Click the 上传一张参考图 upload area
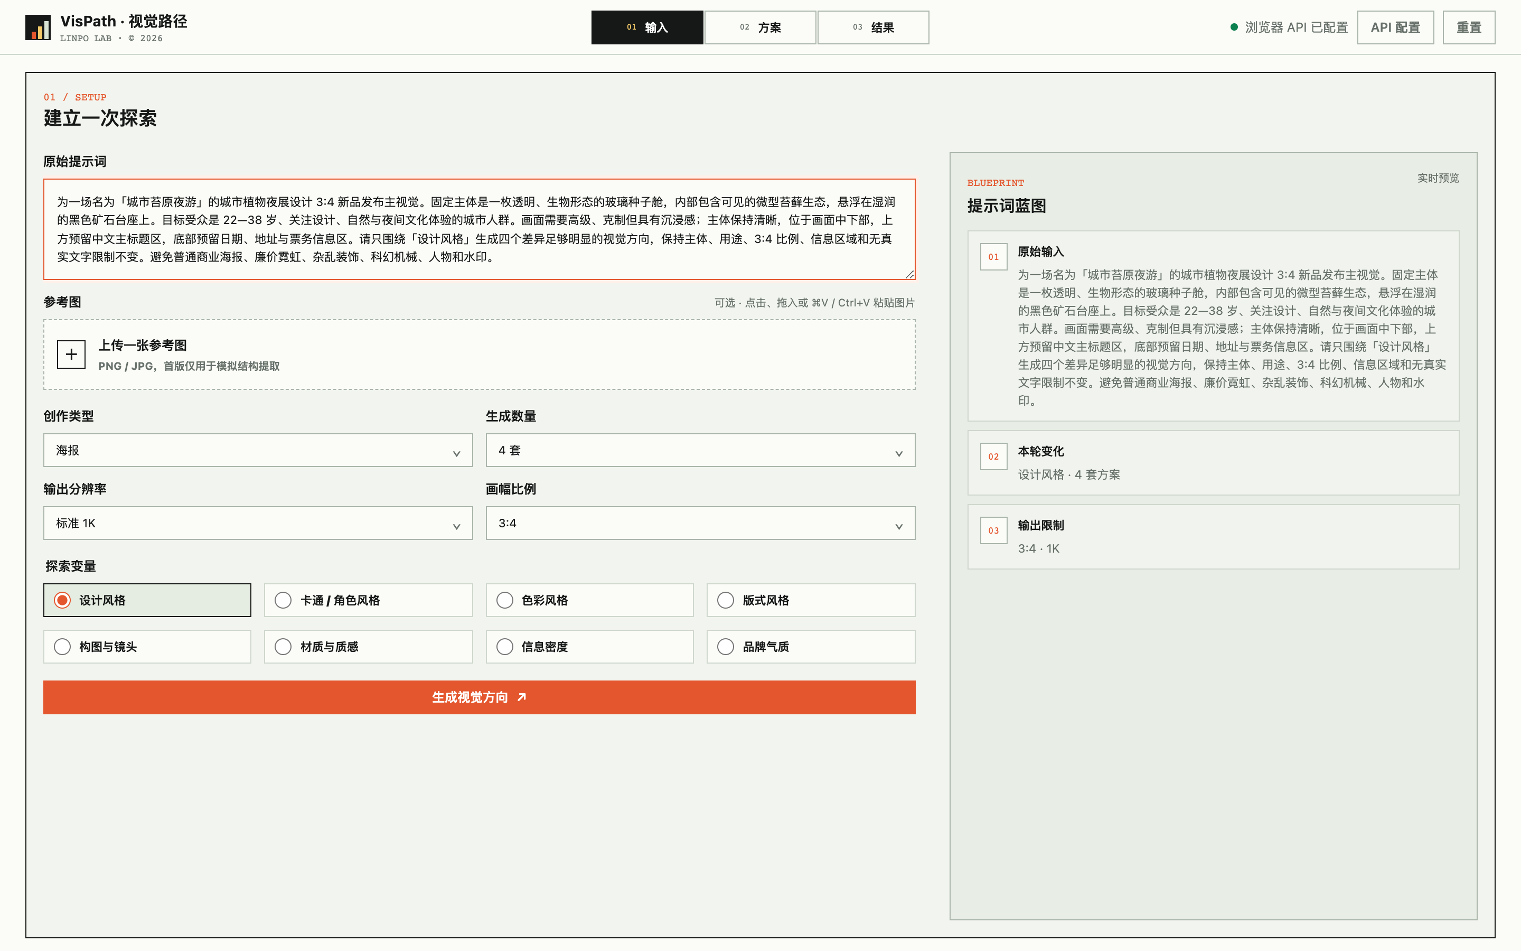Image resolution: width=1521 pixels, height=951 pixels. [x=479, y=355]
